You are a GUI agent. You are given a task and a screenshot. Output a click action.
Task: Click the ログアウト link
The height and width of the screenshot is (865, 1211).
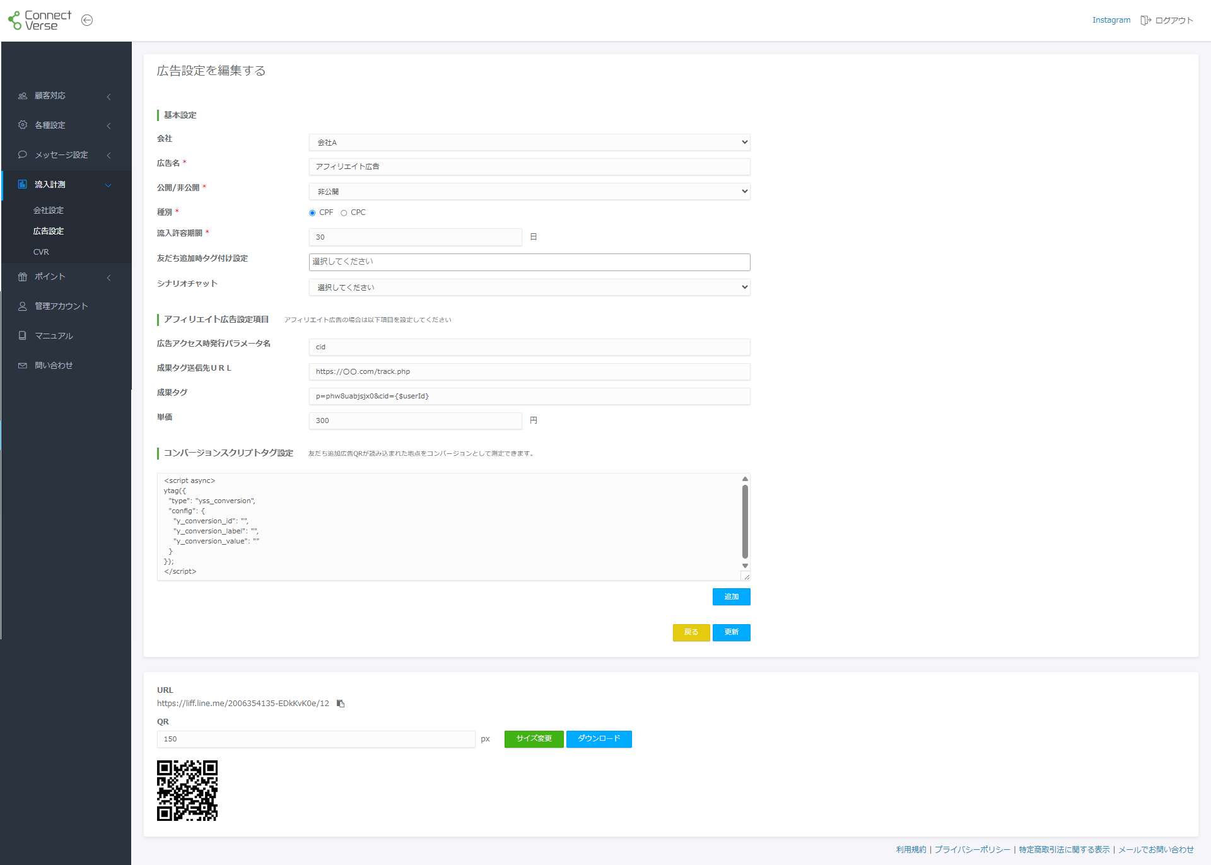1174,20
